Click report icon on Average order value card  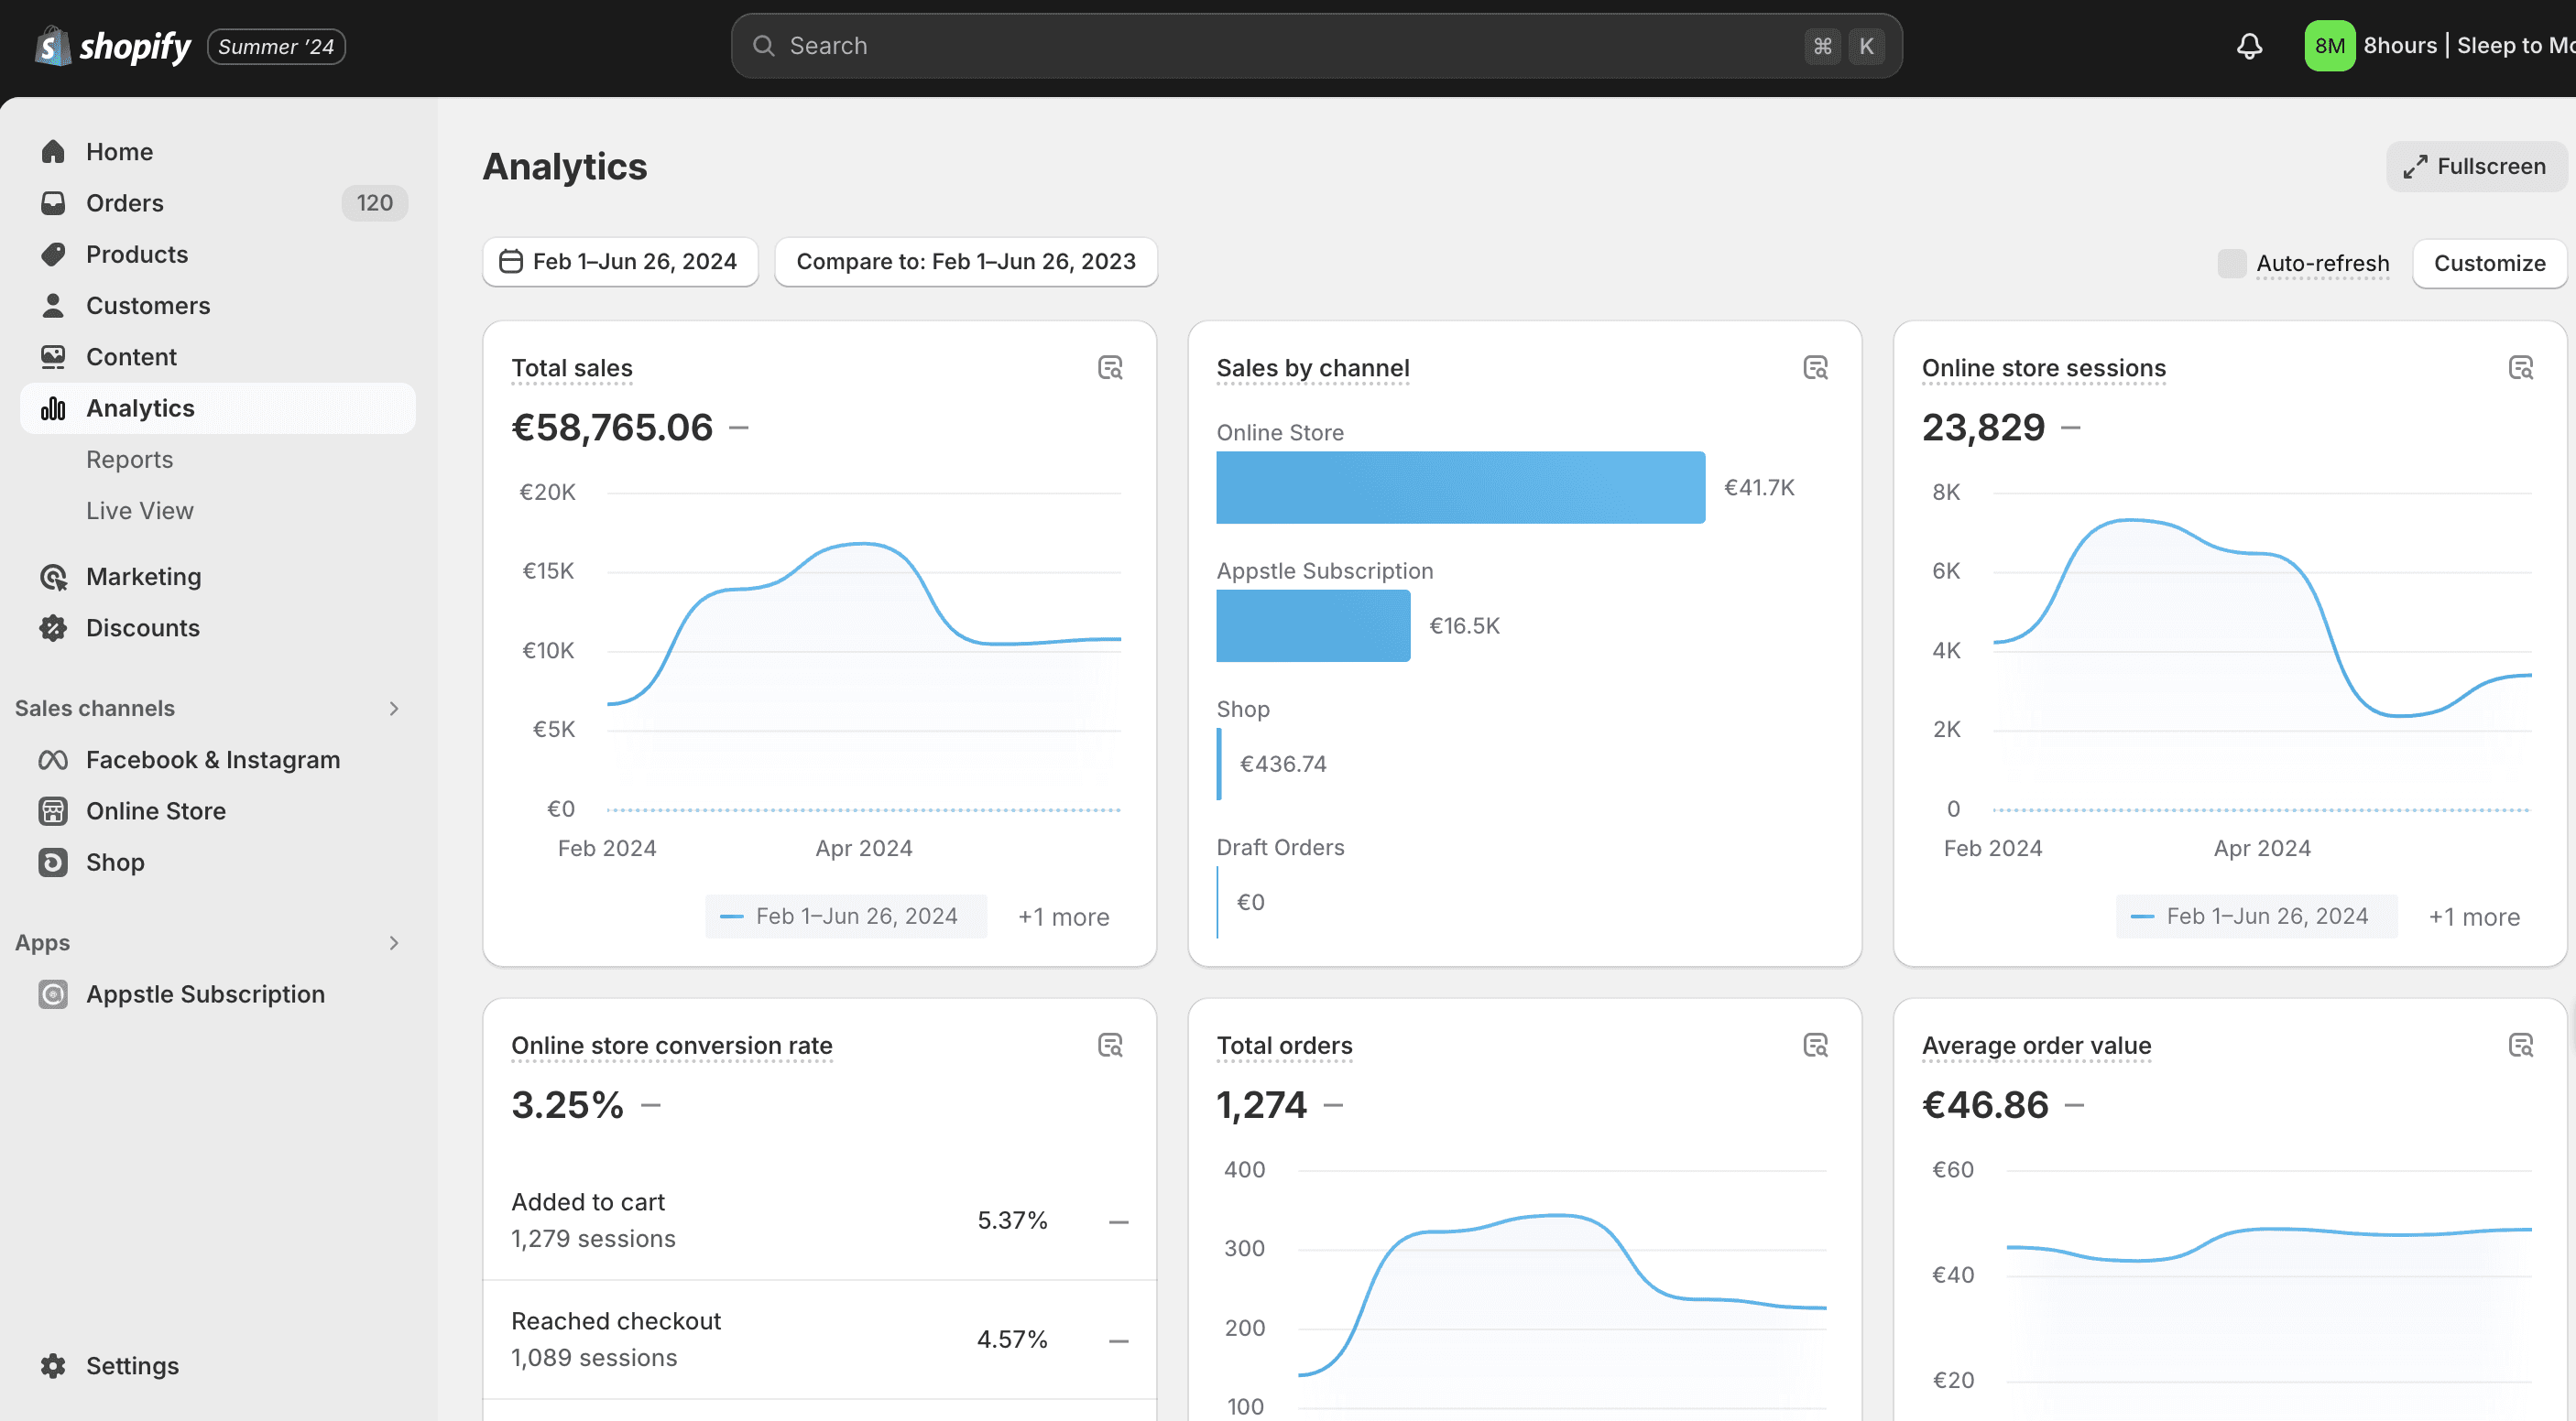click(2521, 1046)
